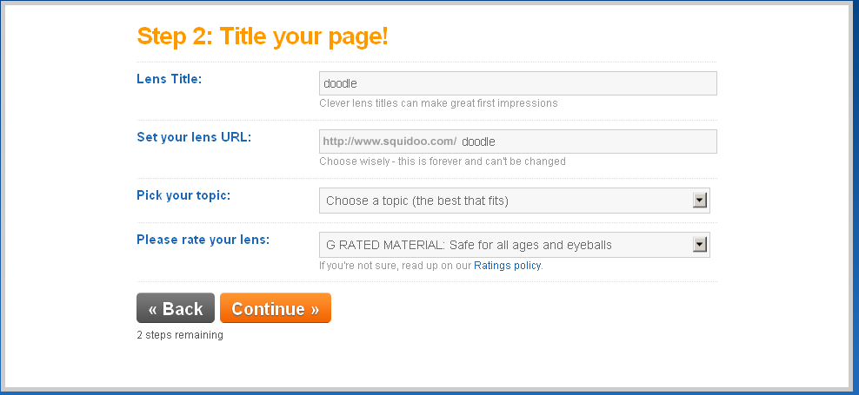Click the "Please rate your lens:" label
Viewport: 859px width, 395px height.
tap(203, 239)
